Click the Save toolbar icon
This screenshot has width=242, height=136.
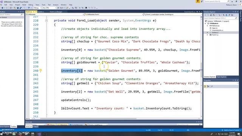tap(18, 8)
